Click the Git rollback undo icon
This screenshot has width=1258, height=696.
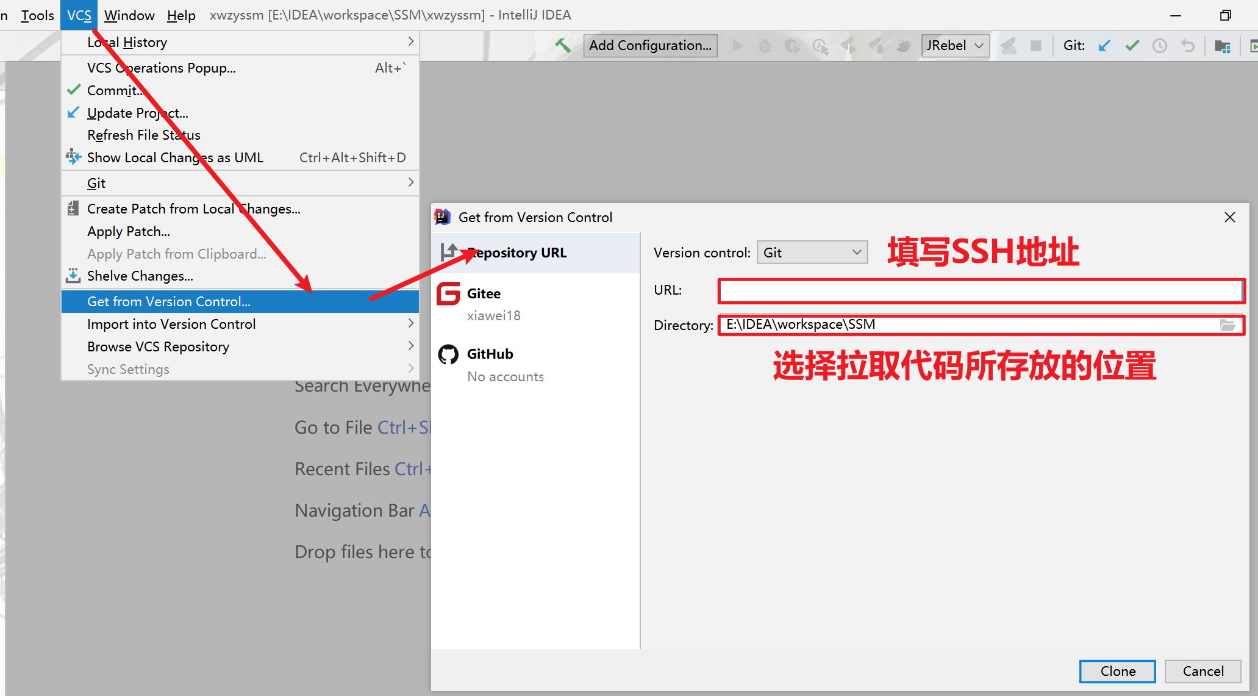[1188, 46]
